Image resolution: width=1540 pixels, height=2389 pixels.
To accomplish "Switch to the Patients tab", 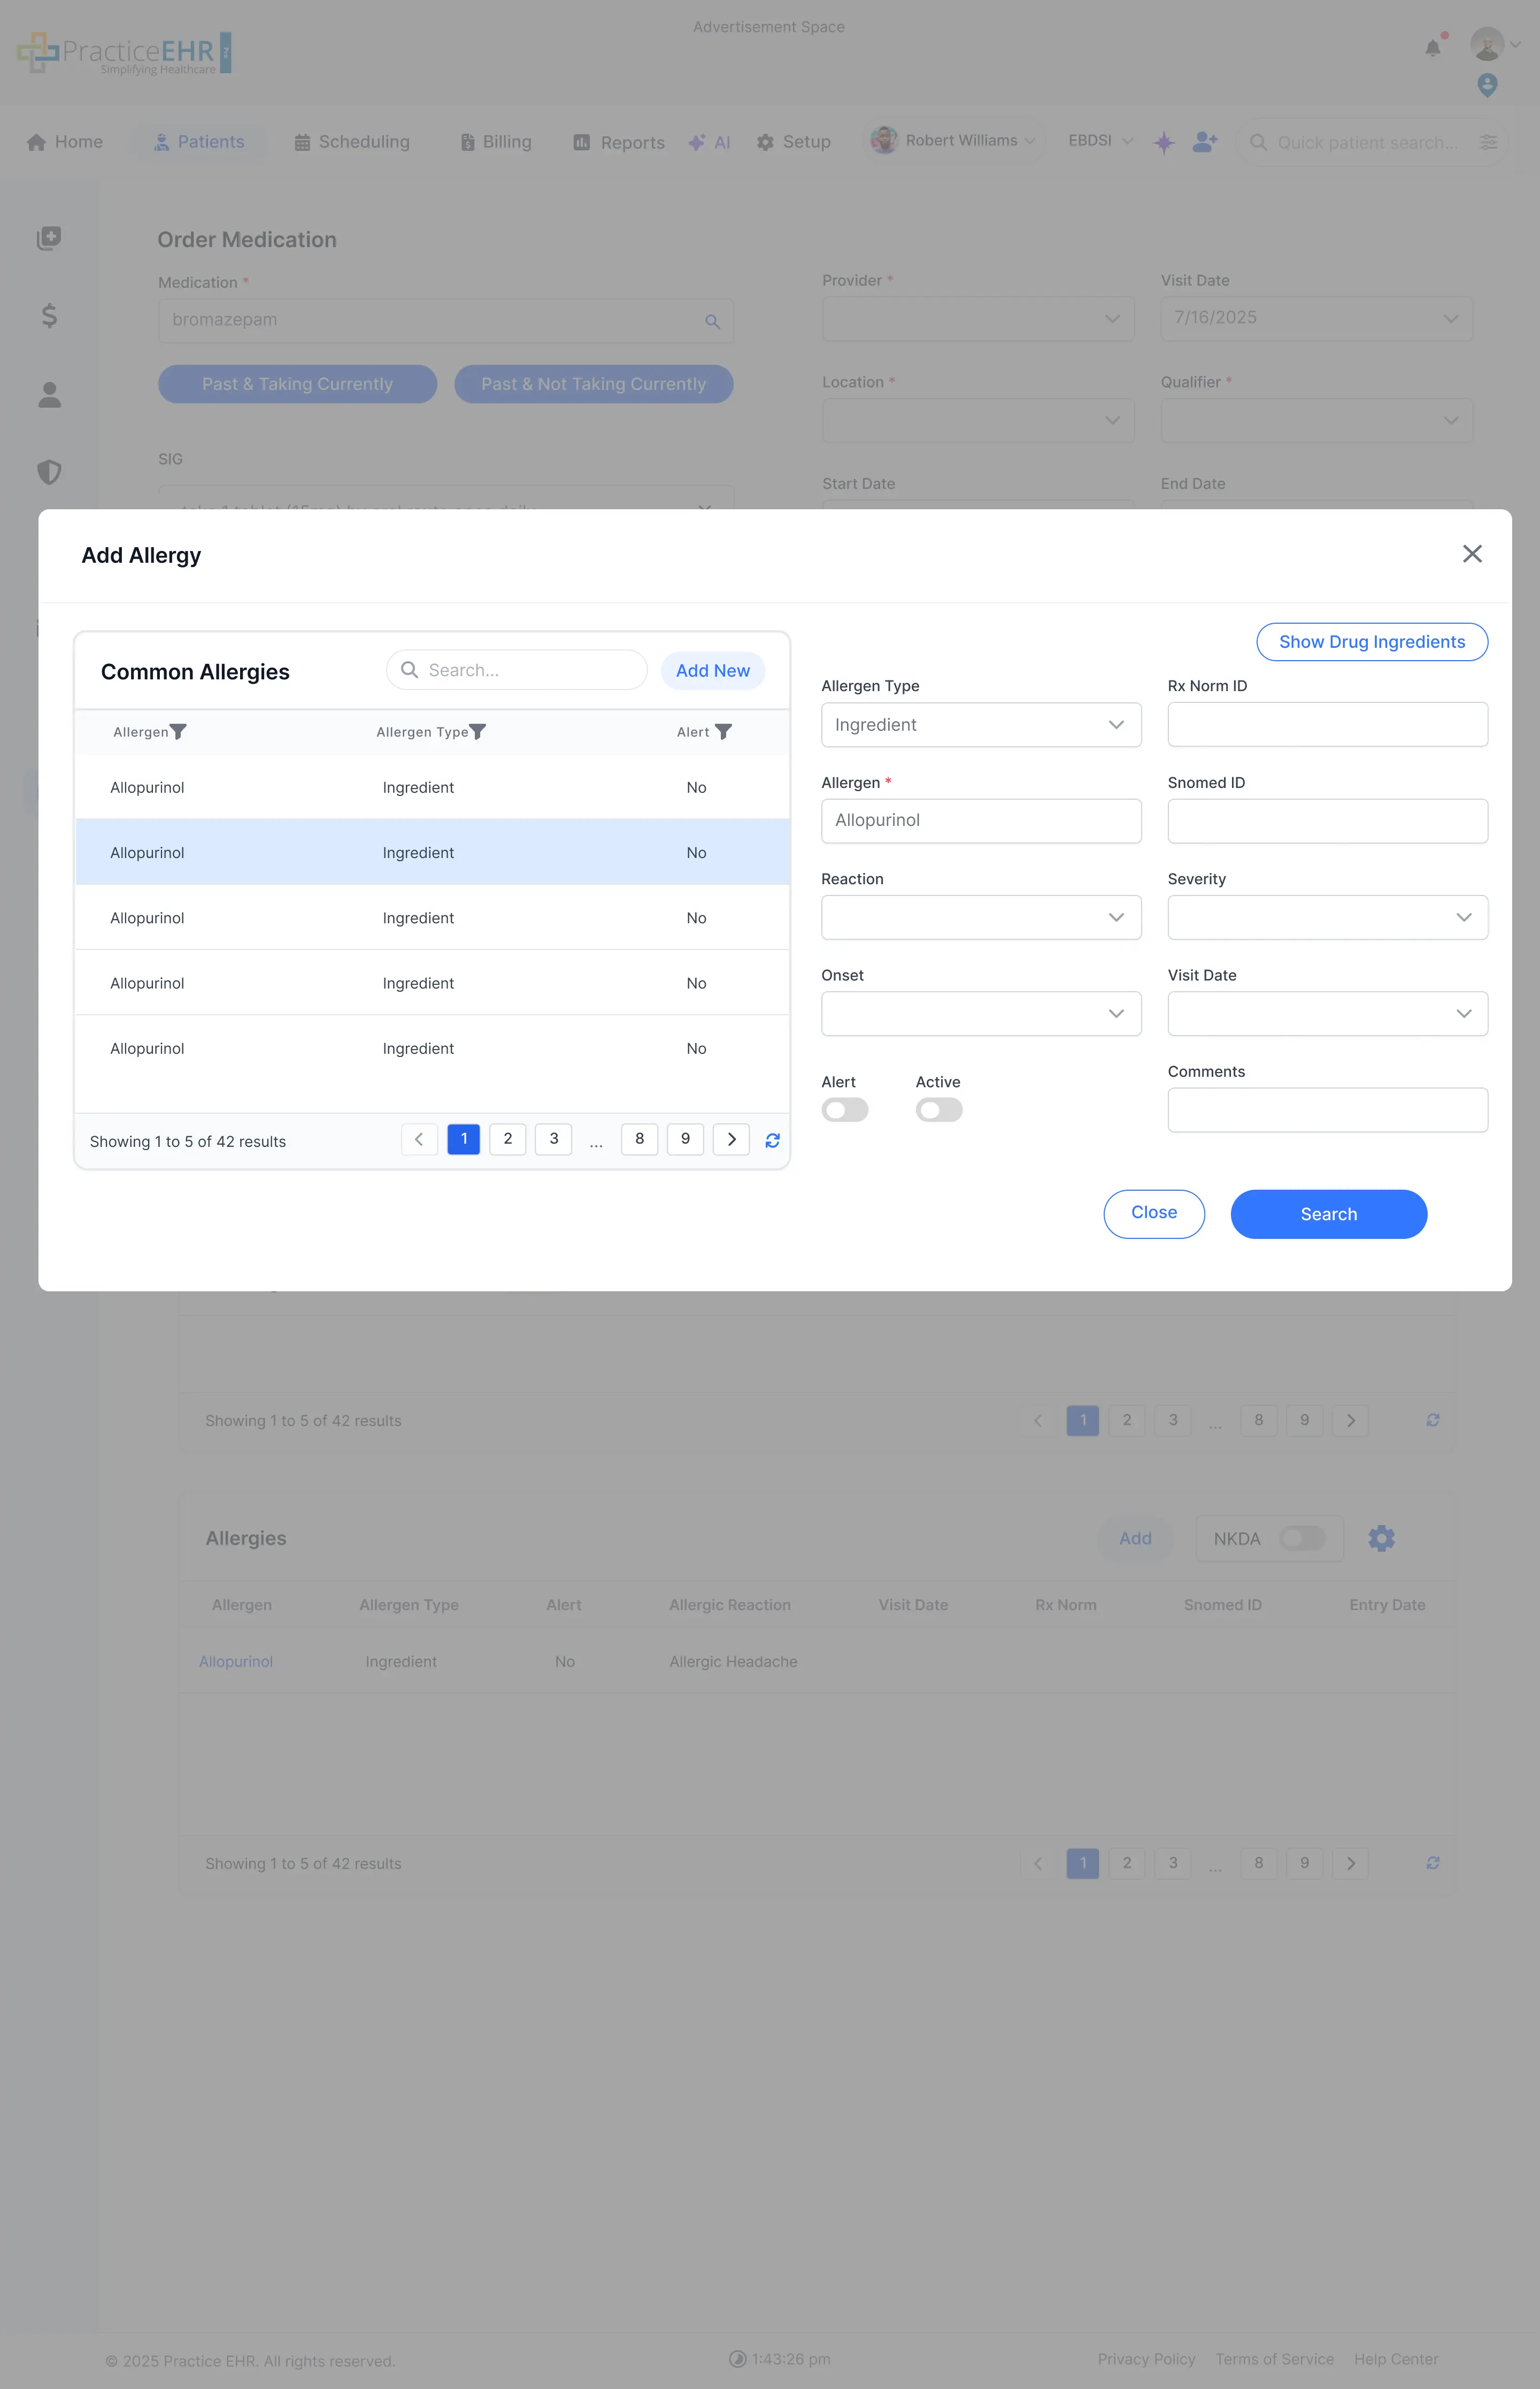I will point(199,142).
